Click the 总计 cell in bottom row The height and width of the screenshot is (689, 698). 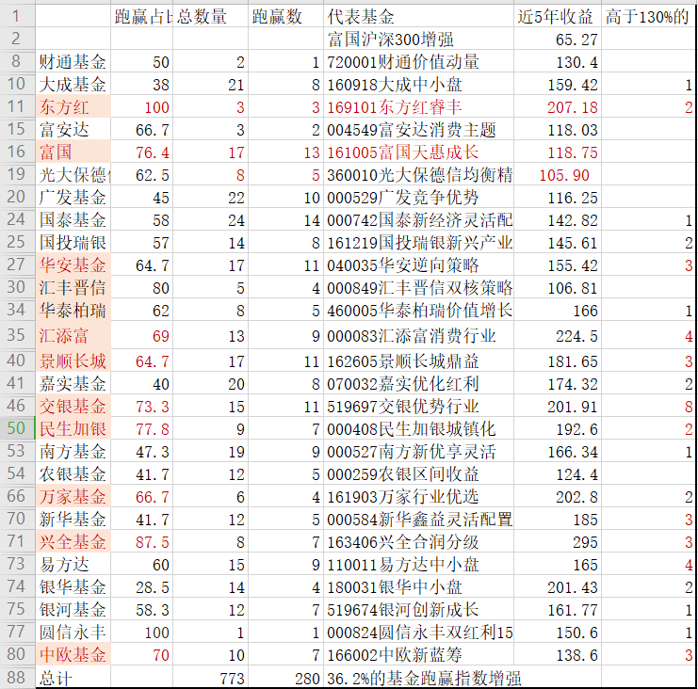tap(73, 678)
